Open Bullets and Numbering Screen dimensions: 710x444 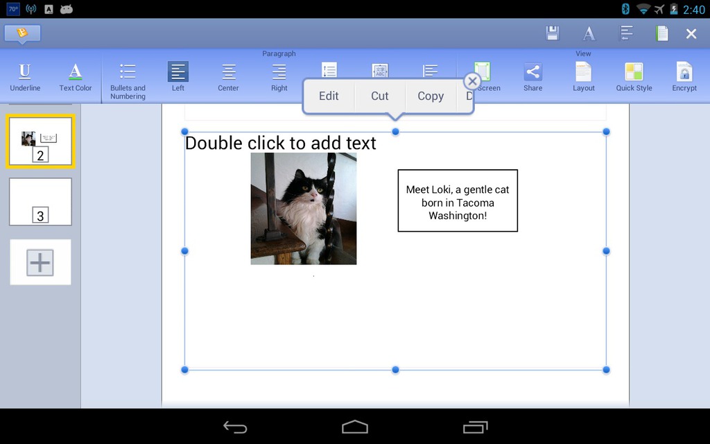point(128,82)
